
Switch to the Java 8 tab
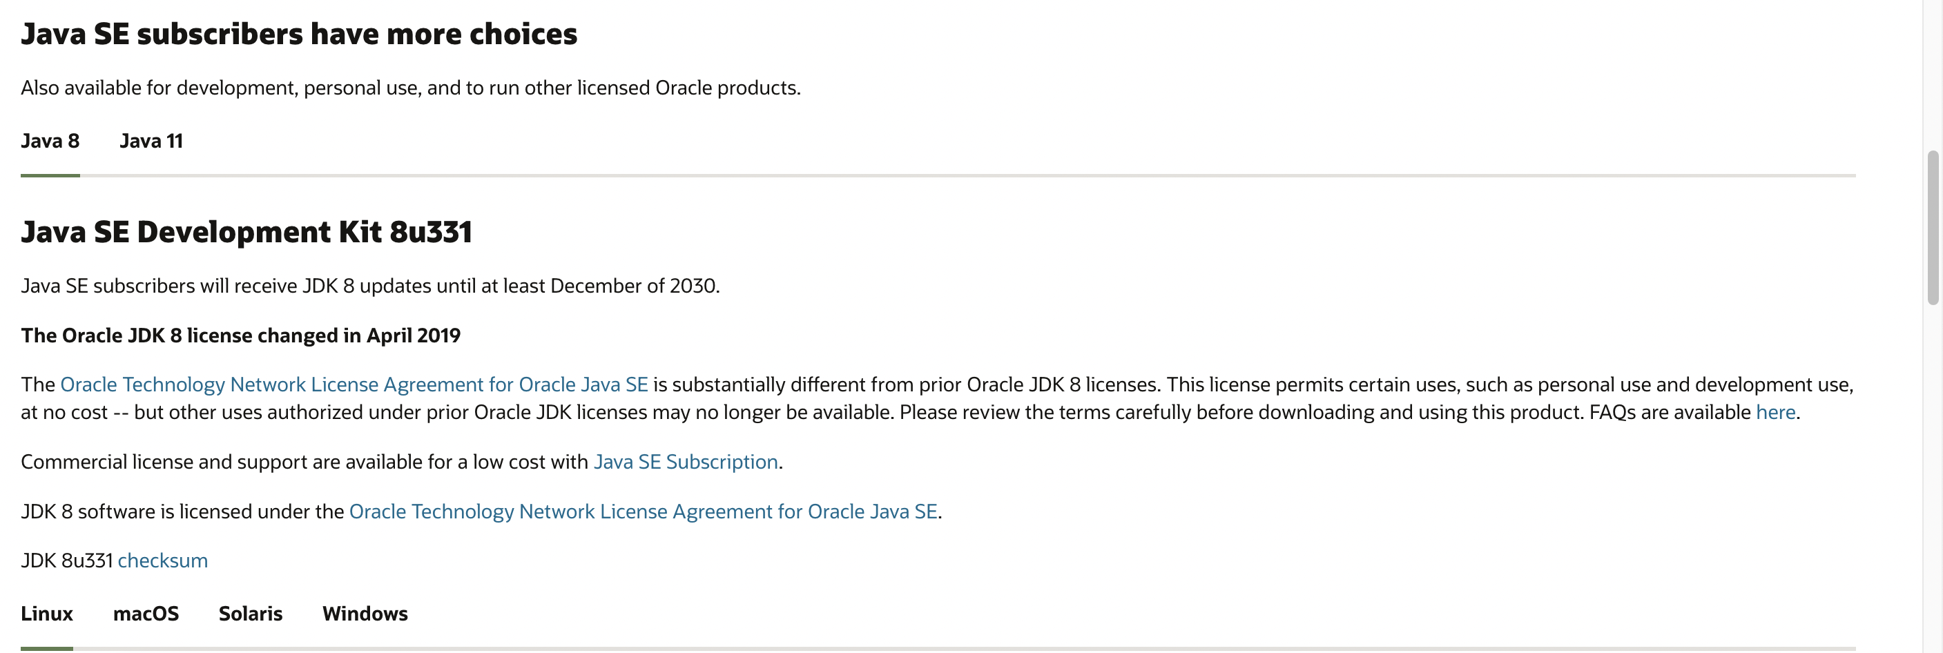50,141
